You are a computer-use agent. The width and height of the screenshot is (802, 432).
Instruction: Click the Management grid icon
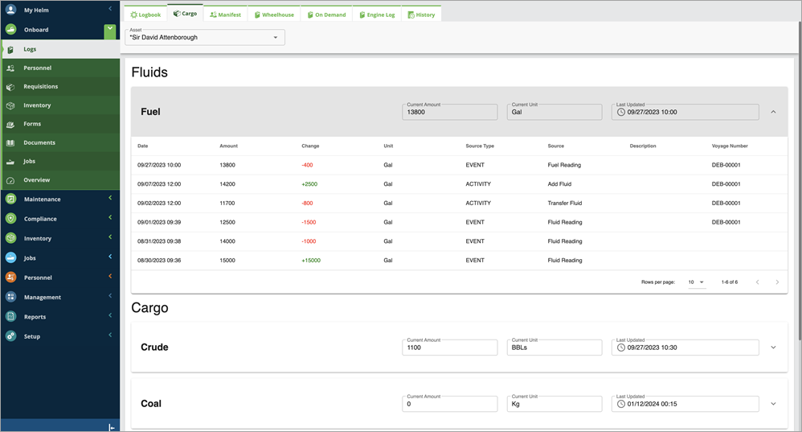pos(10,297)
